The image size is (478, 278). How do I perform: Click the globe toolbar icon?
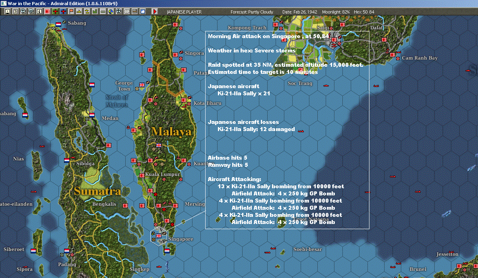coord(111,12)
